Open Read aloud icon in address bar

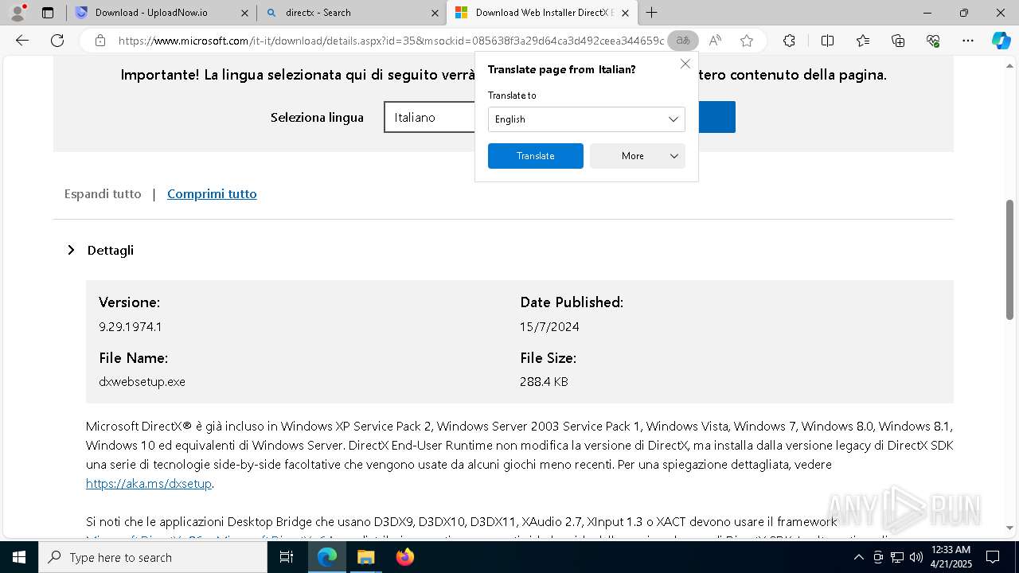point(715,41)
